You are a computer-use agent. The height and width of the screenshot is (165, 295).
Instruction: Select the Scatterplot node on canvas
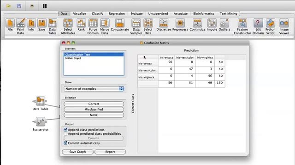[41, 121]
